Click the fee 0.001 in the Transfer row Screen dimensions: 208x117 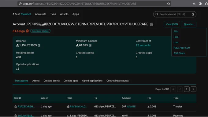point(152,107)
